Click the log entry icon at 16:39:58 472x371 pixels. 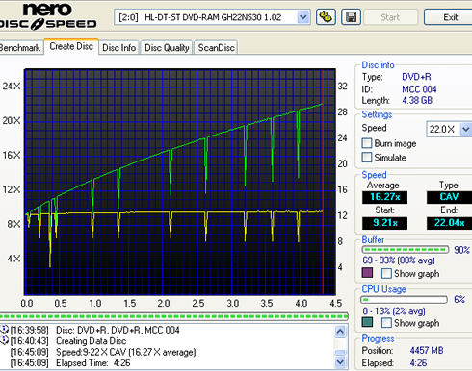pyautogui.click(x=4, y=330)
